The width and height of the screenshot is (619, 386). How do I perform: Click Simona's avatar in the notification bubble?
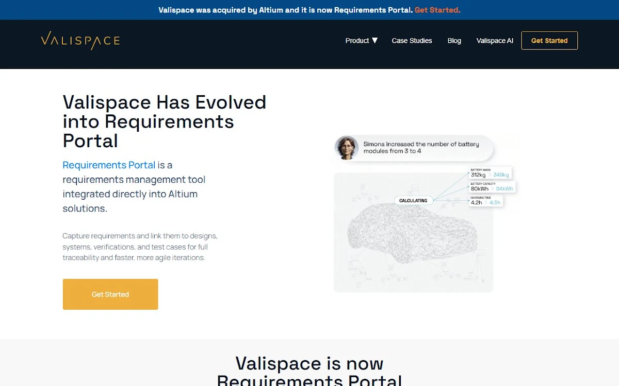[x=347, y=148]
